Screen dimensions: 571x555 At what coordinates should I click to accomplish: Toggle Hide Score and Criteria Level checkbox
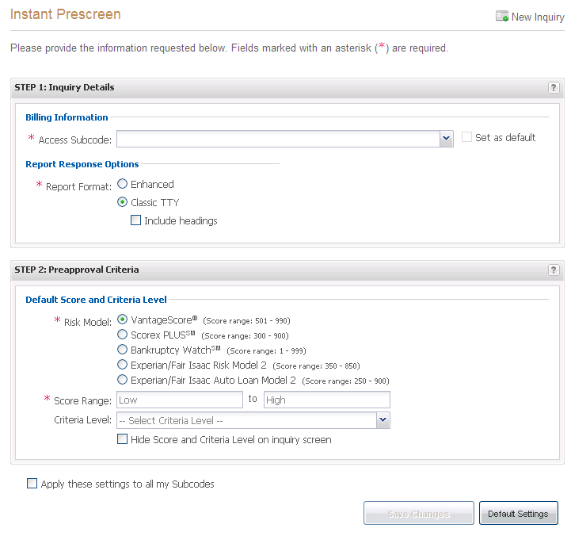[x=122, y=439]
